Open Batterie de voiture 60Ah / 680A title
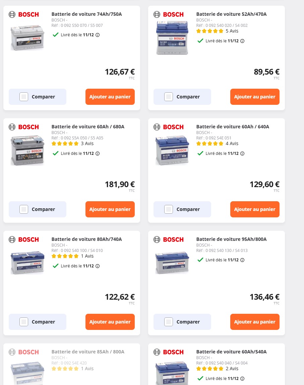The width and height of the screenshot is (304, 385). pyautogui.click(x=88, y=127)
